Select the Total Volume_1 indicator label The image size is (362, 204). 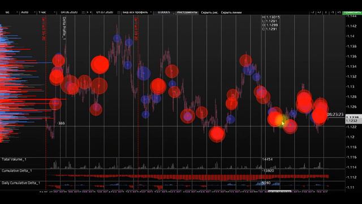click(x=14, y=159)
